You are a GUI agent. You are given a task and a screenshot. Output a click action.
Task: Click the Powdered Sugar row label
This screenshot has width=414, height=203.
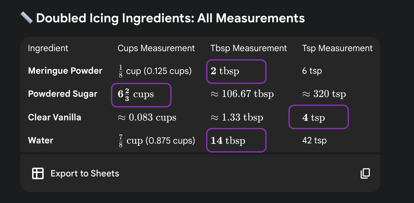coord(62,94)
